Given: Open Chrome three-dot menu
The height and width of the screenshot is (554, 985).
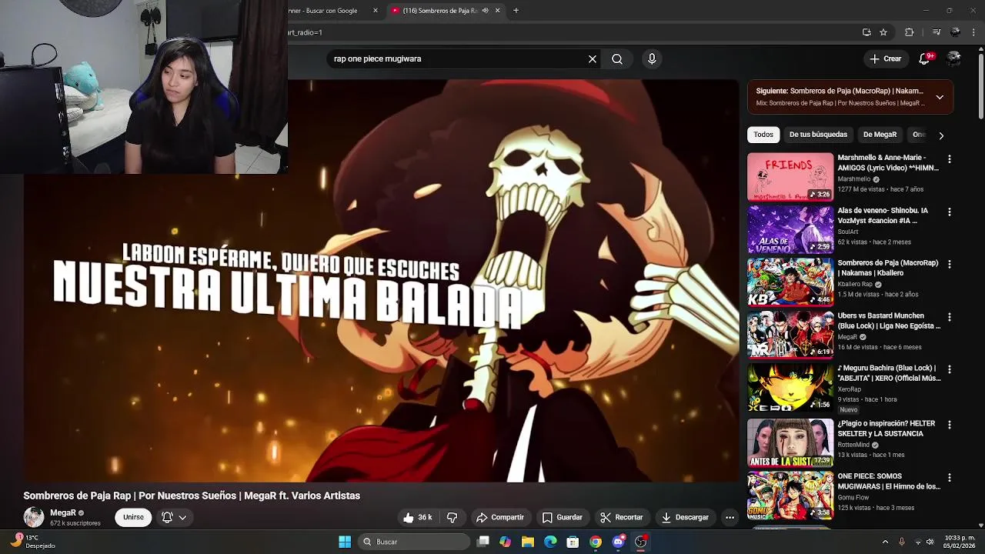Looking at the screenshot, I should [x=974, y=32].
